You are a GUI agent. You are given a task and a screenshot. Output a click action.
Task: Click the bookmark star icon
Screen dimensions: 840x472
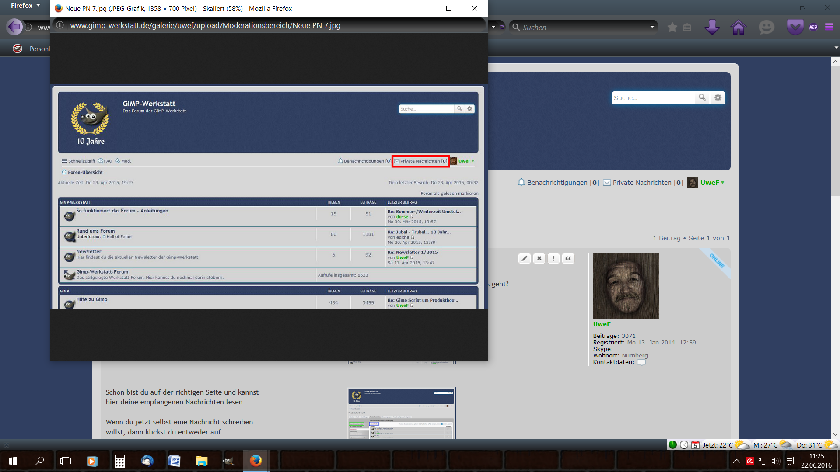pyautogui.click(x=672, y=28)
